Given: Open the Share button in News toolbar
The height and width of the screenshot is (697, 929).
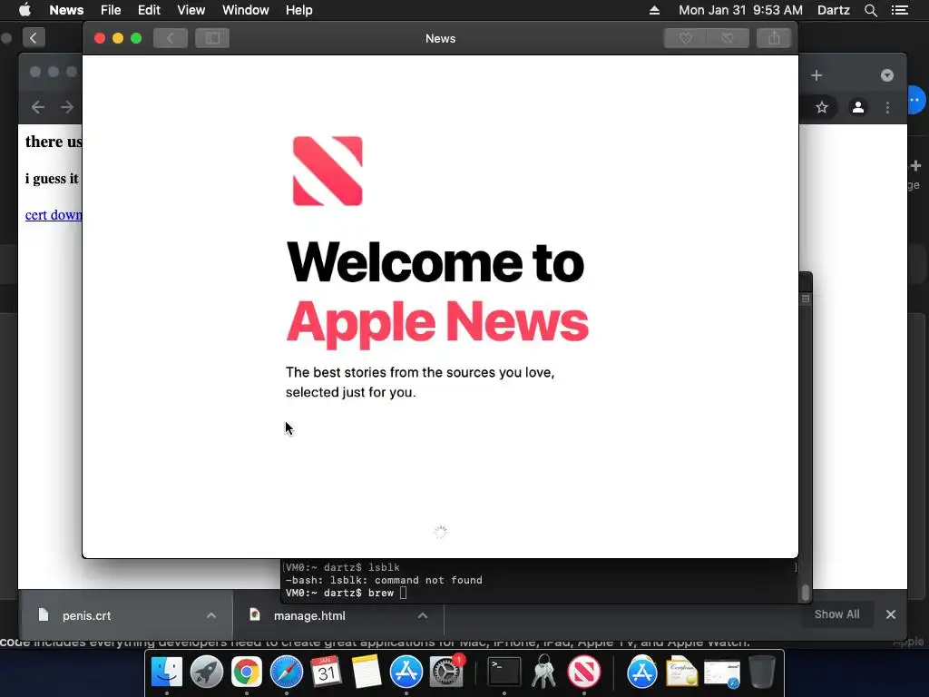Looking at the screenshot, I should click(x=774, y=38).
